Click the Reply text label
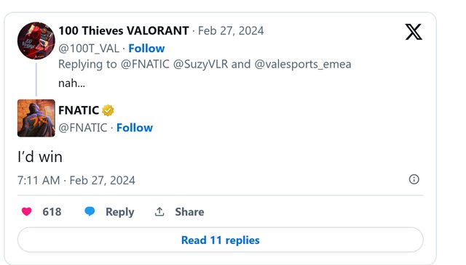This screenshot has height=265, width=466. tap(120, 212)
